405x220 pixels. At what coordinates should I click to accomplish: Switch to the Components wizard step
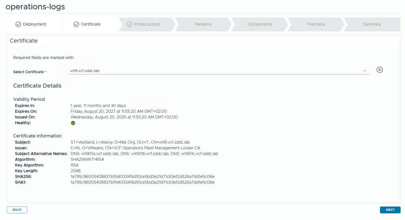[x=259, y=24]
